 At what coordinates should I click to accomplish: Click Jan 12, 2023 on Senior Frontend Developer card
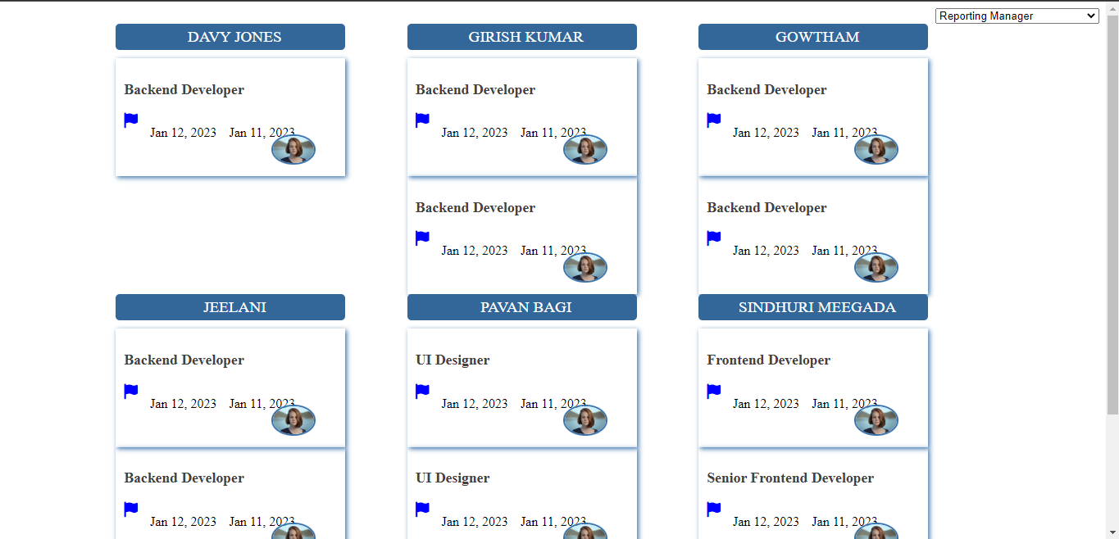pyautogui.click(x=766, y=522)
